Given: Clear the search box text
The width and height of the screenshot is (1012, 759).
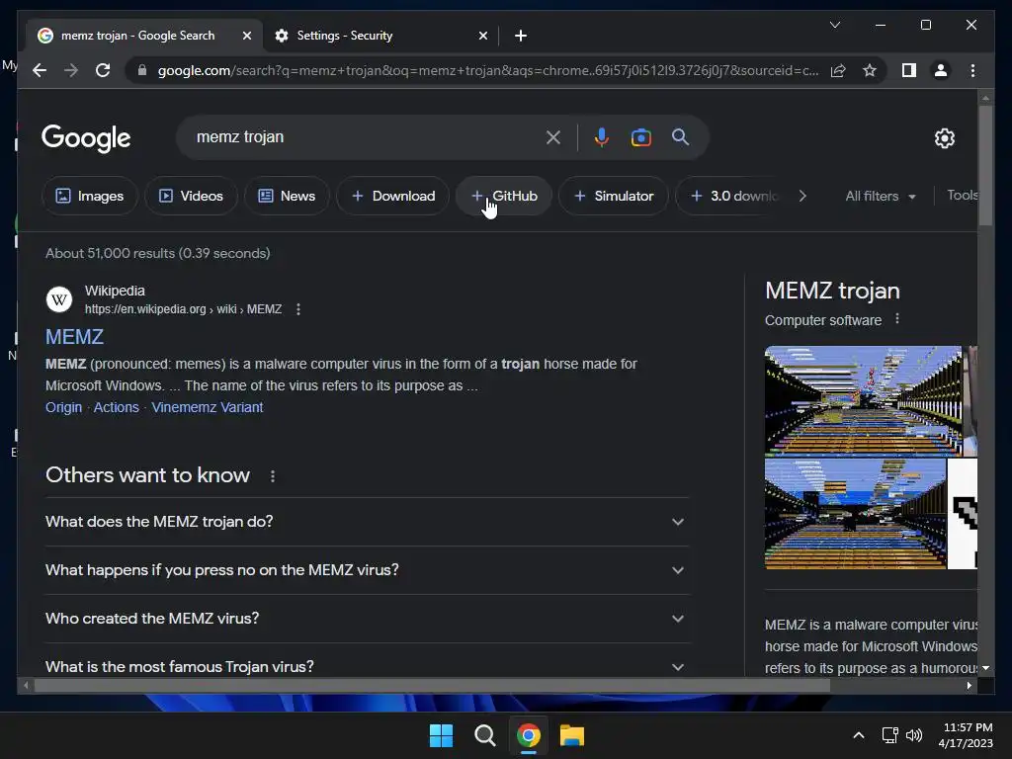Looking at the screenshot, I should click(553, 137).
